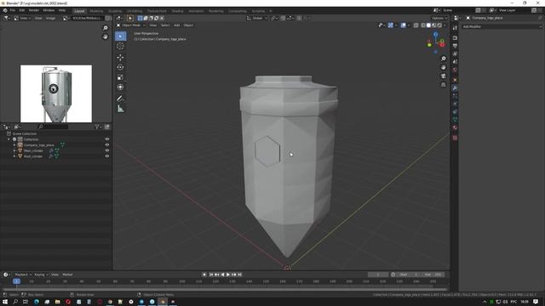Click the viewport zoom magnifier icon
545x306 pixels.
443,59
